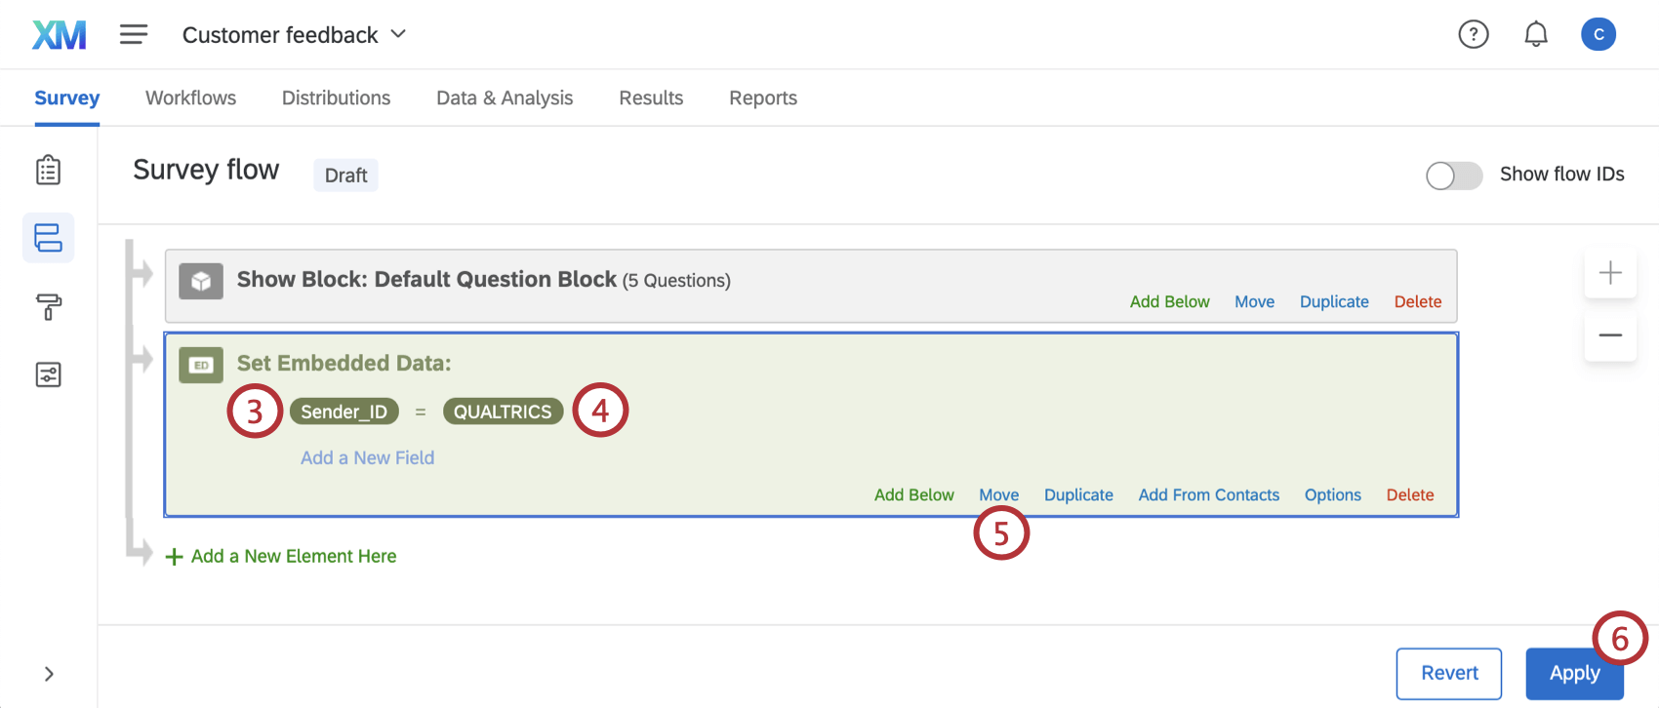Click Add From Contacts link

point(1208,494)
